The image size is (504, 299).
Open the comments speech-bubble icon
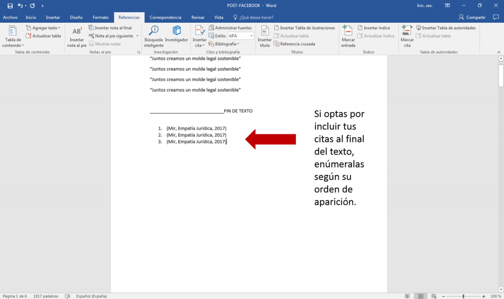496,17
